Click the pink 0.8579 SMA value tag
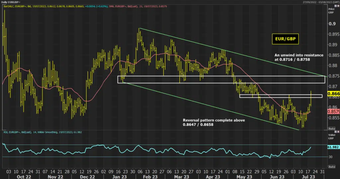The height and width of the screenshot is (179, 340). (333, 112)
